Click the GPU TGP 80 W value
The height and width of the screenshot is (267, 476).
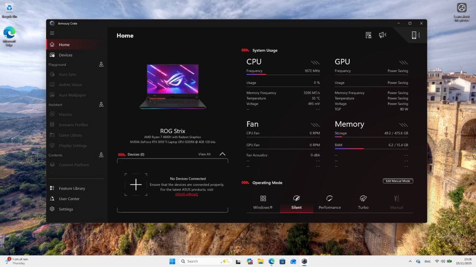404,109
